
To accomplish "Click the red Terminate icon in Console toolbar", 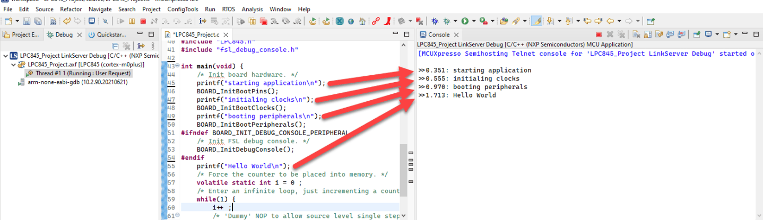I will (x=599, y=34).
